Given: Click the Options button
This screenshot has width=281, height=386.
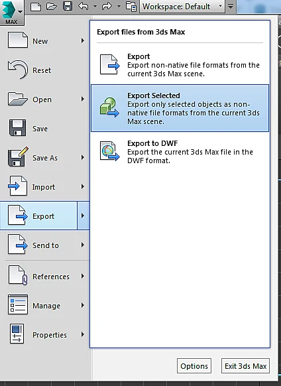Looking at the screenshot, I should click(x=194, y=366).
